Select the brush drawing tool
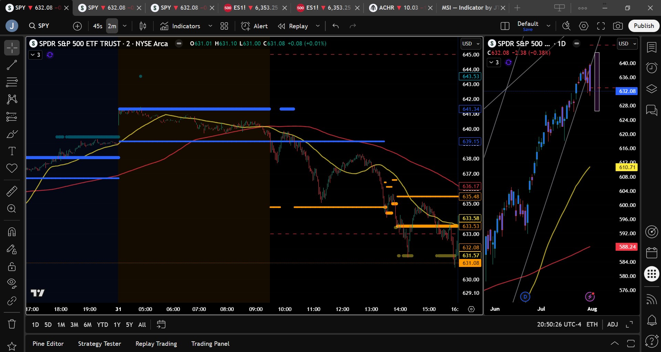The image size is (661, 352). (12, 134)
